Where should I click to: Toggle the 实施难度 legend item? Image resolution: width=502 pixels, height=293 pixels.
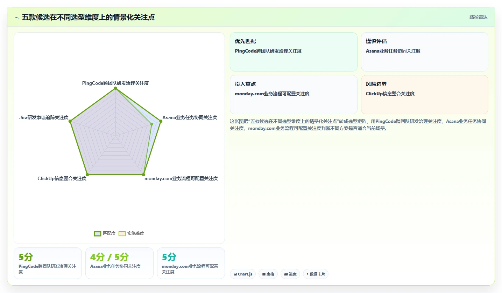click(131, 233)
